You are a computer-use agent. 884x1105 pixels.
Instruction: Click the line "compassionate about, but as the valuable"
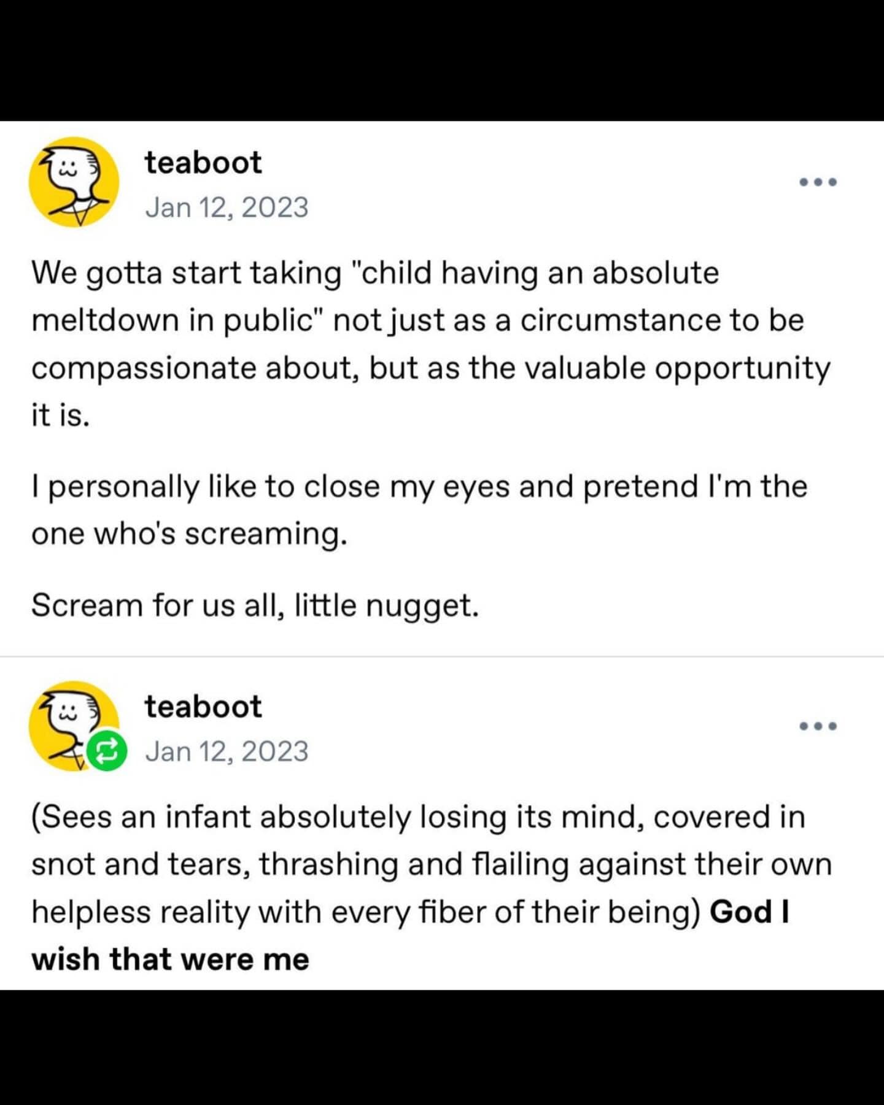338,368
